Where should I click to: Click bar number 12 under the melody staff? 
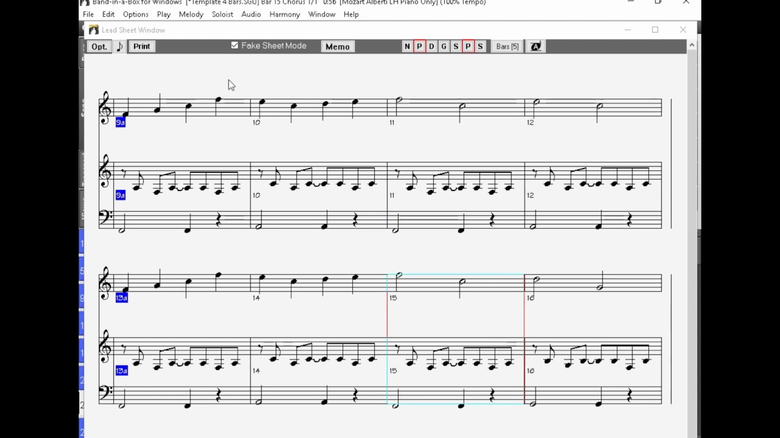(x=530, y=122)
